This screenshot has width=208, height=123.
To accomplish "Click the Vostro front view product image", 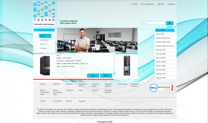I will click(x=45, y=66).
